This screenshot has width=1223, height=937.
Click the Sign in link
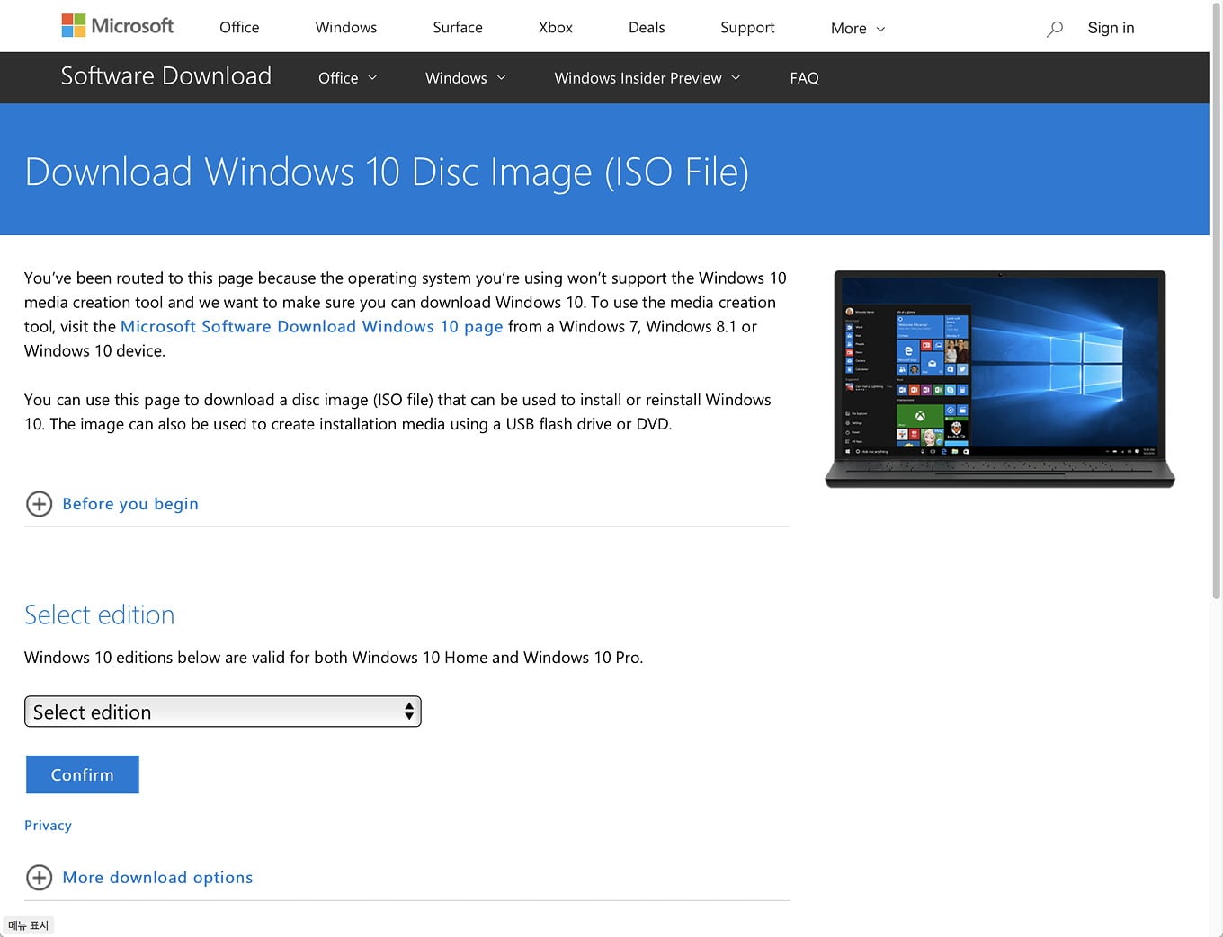pos(1111,28)
